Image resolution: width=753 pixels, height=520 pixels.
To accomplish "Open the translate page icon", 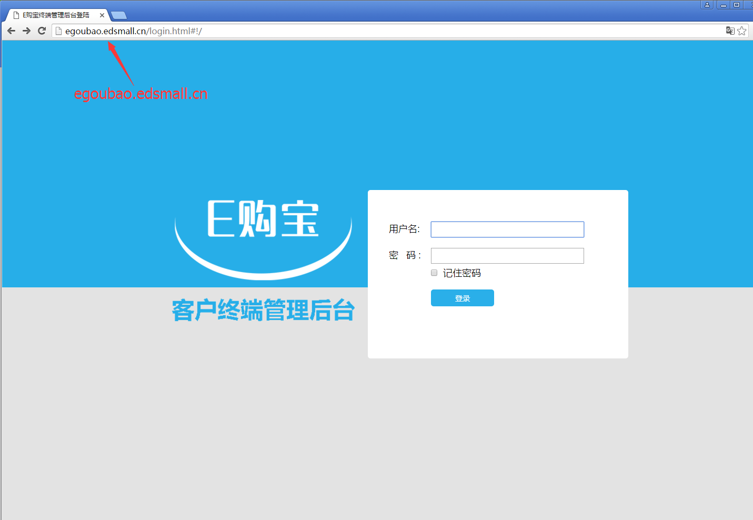I will pyautogui.click(x=730, y=31).
